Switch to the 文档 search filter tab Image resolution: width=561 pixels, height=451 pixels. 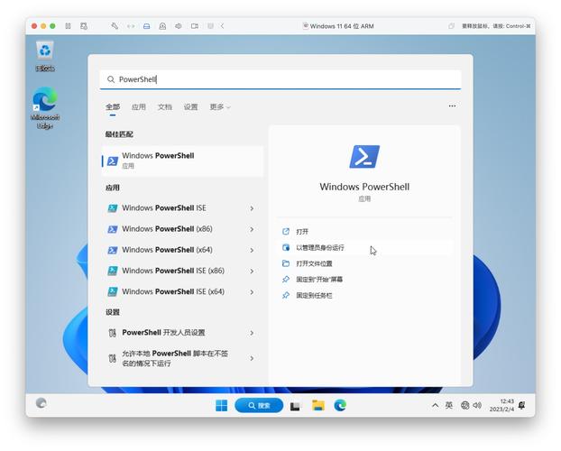point(164,106)
